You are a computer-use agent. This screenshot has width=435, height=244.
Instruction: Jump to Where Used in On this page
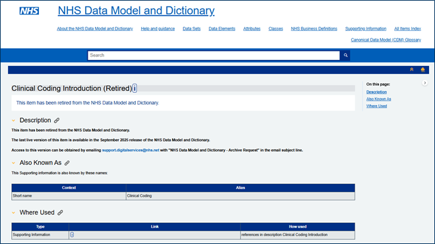pyautogui.click(x=376, y=106)
